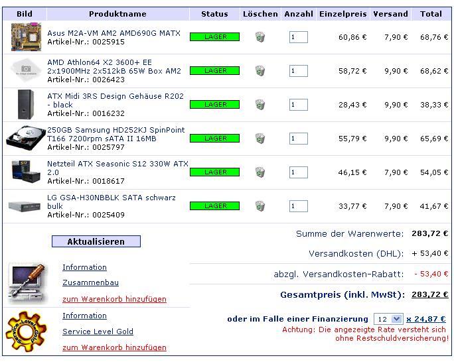454x362 pixels.
Task: Select quantity field for Seasonic S12 Netzteil
Action: pos(299,172)
